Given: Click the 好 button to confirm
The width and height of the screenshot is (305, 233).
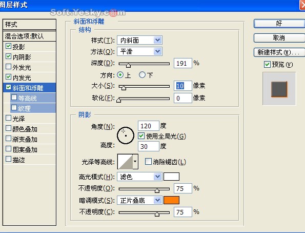Looking at the screenshot, I should point(279,24).
